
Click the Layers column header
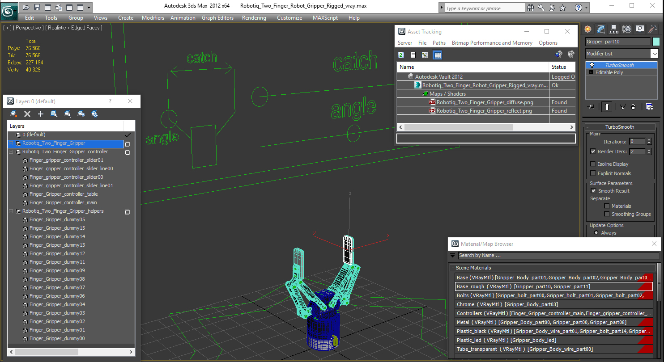(65, 126)
